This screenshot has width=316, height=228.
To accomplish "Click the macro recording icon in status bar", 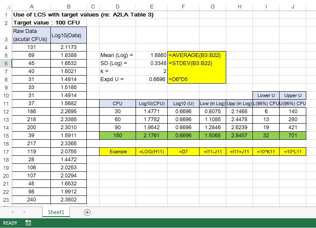I will coord(28,223).
